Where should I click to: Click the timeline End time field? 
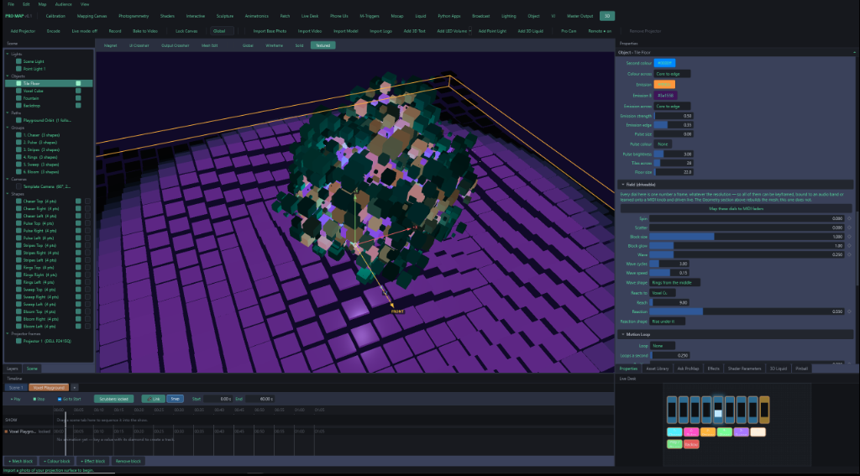(x=259, y=399)
